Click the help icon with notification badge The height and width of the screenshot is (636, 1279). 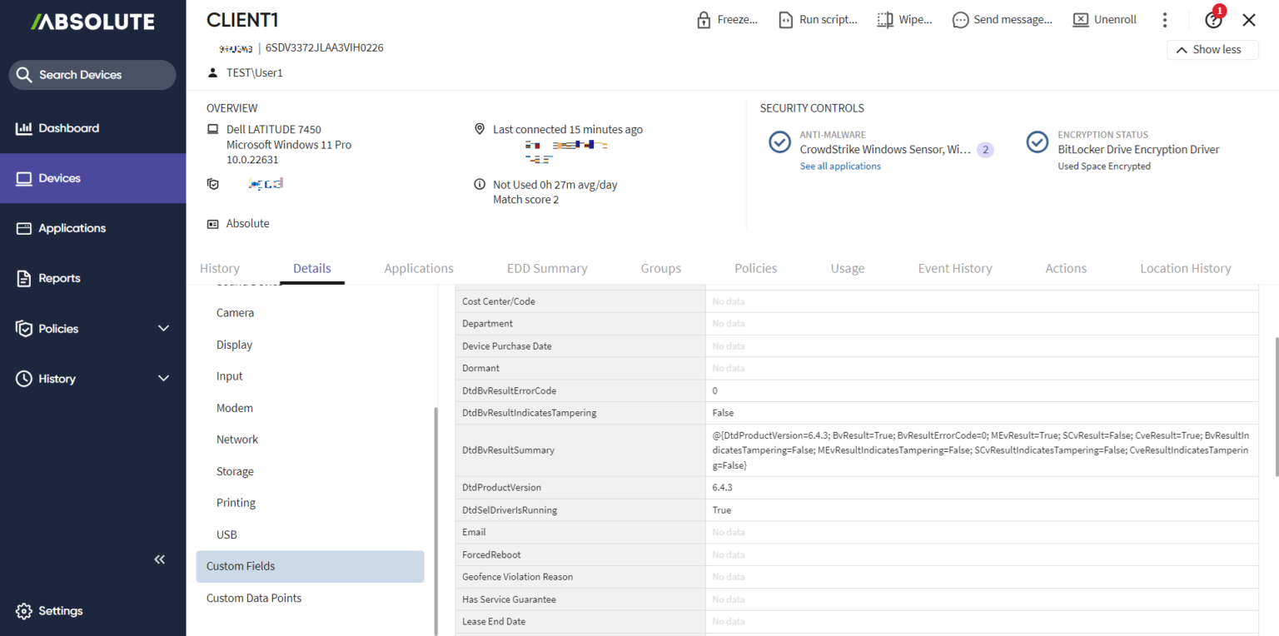point(1213,18)
